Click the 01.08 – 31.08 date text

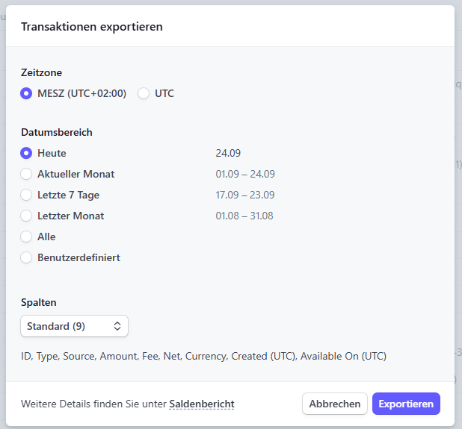click(244, 216)
